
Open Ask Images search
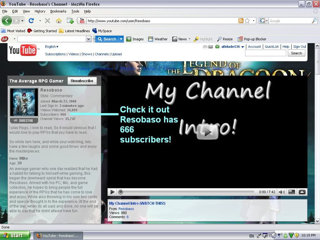click(135, 39)
